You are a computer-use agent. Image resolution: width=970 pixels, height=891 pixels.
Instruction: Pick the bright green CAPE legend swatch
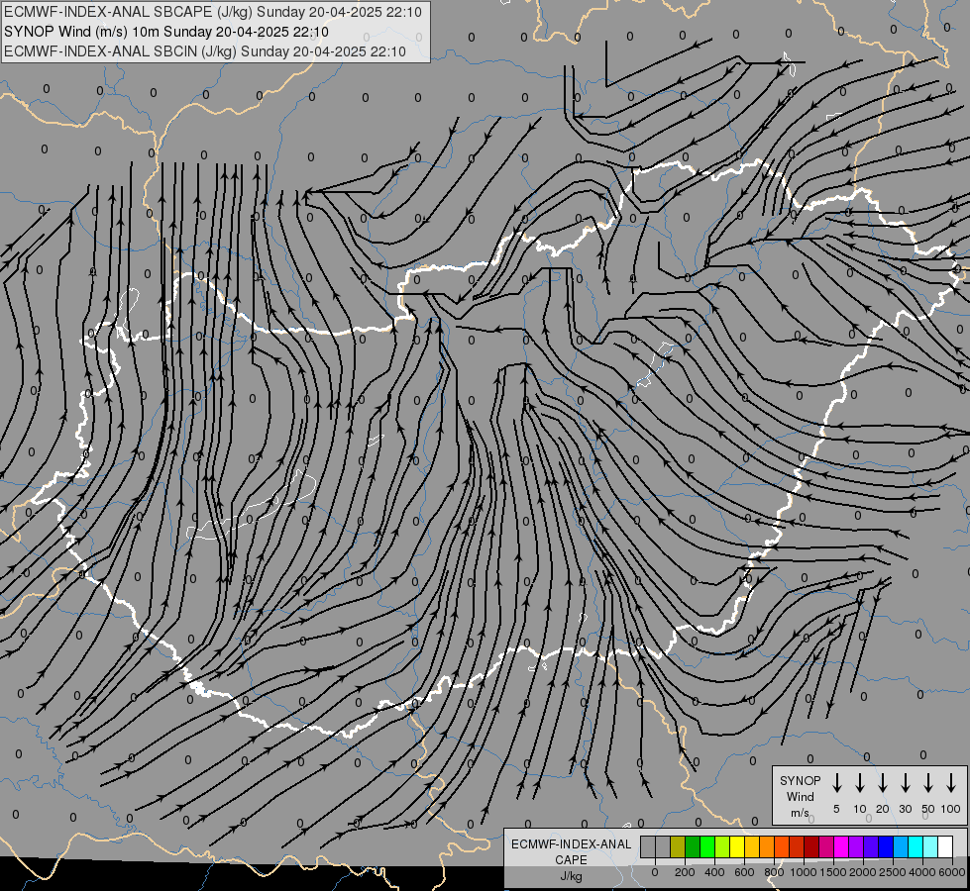pos(707,846)
